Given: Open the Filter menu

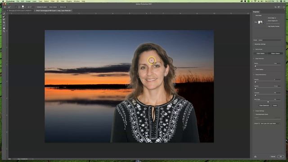Looking at the screenshot, I should [x=53, y=1].
